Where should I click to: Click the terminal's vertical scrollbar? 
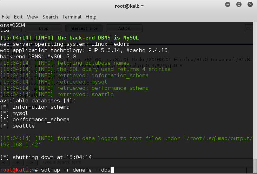pos(255,164)
